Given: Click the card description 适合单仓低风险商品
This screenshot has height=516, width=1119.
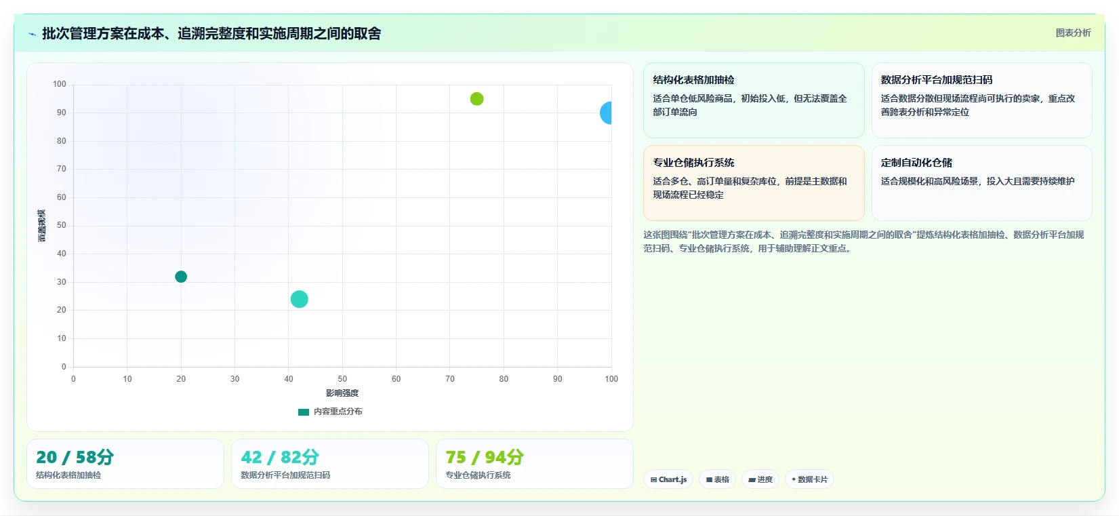Looking at the screenshot, I should (x=750, y=105).
